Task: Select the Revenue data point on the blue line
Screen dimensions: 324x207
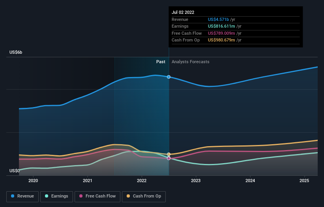Action: pos(169,77)
